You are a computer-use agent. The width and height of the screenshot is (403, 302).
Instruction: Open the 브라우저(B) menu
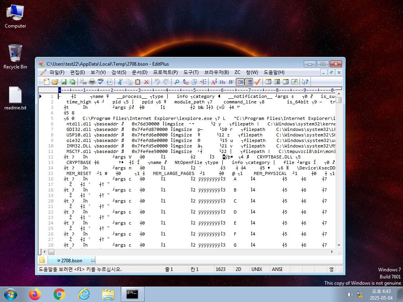tap(216, 72)
